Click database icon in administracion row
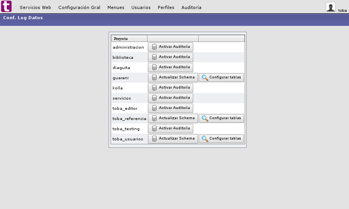This screenshot has height=209, width=349. (x=154, y=47)
